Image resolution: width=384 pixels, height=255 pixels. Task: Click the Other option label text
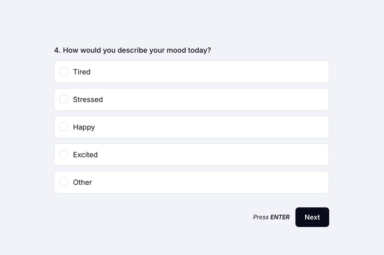tap(83, 182)
